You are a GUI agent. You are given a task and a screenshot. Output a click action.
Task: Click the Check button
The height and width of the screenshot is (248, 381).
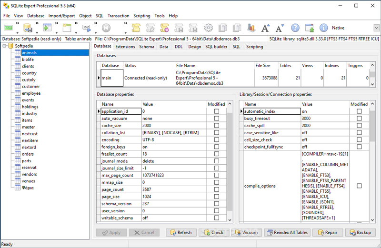tap(214, 232)
